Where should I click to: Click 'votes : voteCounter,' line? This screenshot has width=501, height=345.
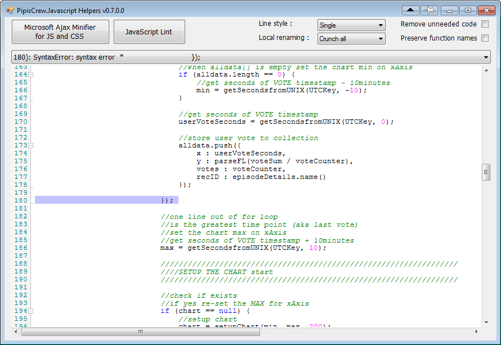click(x=241, y=169)
